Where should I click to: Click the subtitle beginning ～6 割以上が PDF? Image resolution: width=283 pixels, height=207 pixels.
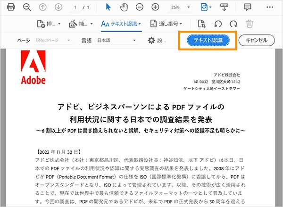141,131
